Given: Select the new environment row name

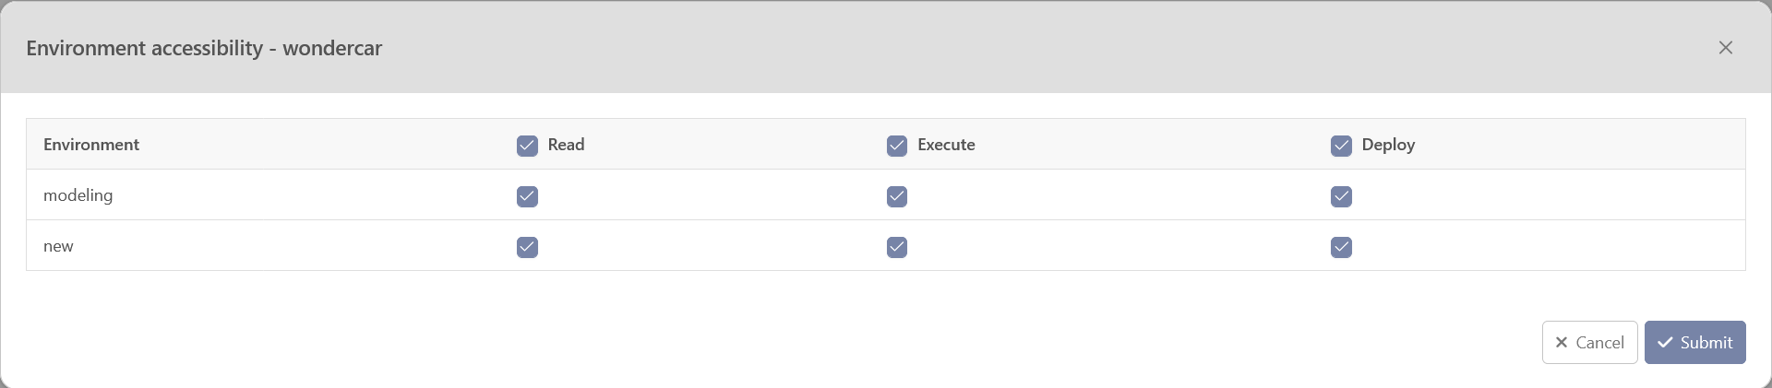Looking at the screenshot, I should point(58,246).
